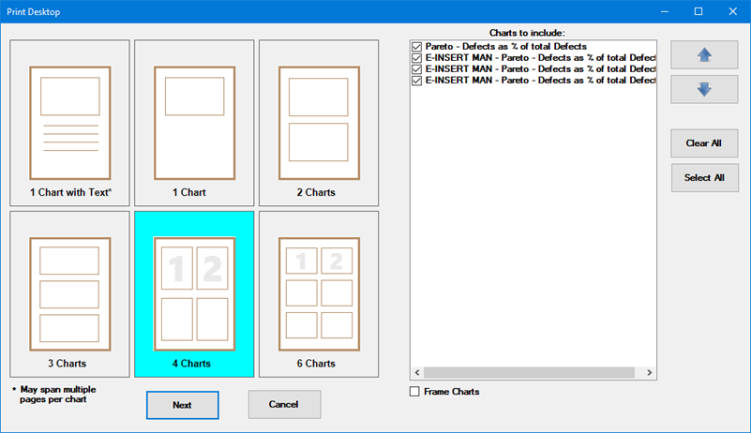The height and width of the screenshot is (433, 751).
Task: Uncheck the last E-INSERT MAN chart checkbox
Action: pyautogui.click(x=417, y=81)
